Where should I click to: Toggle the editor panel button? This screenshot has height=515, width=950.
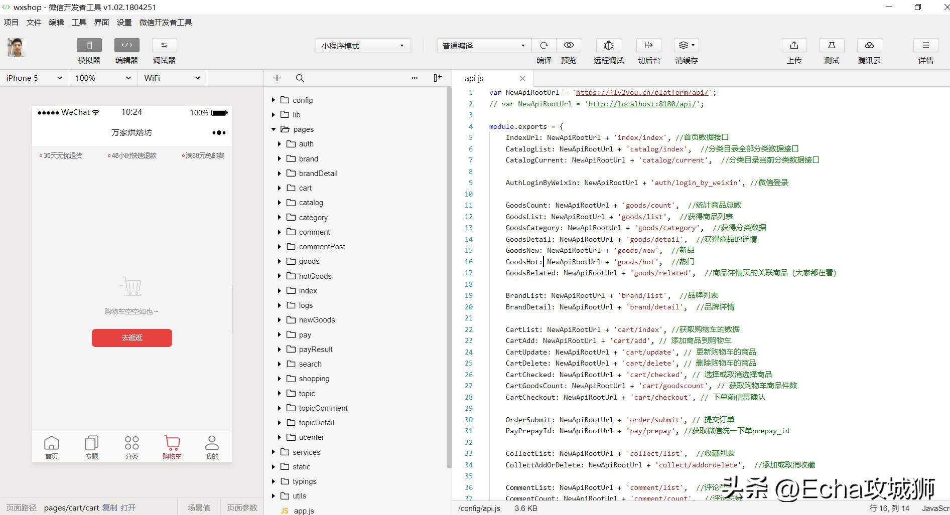point(126,46)
